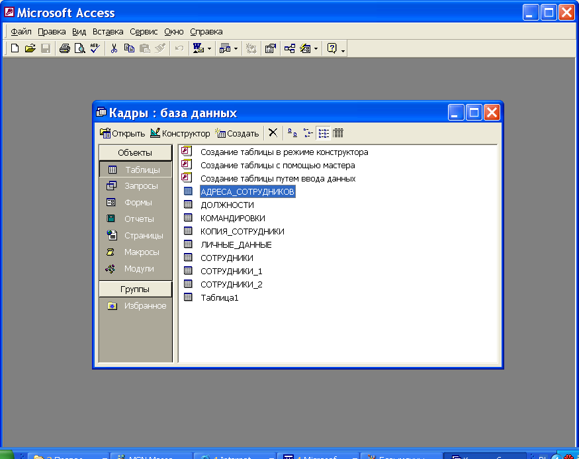Open the Office Links dropdown arrow
Viewport: 579px width, 459px height.
[x=209, y=48]
